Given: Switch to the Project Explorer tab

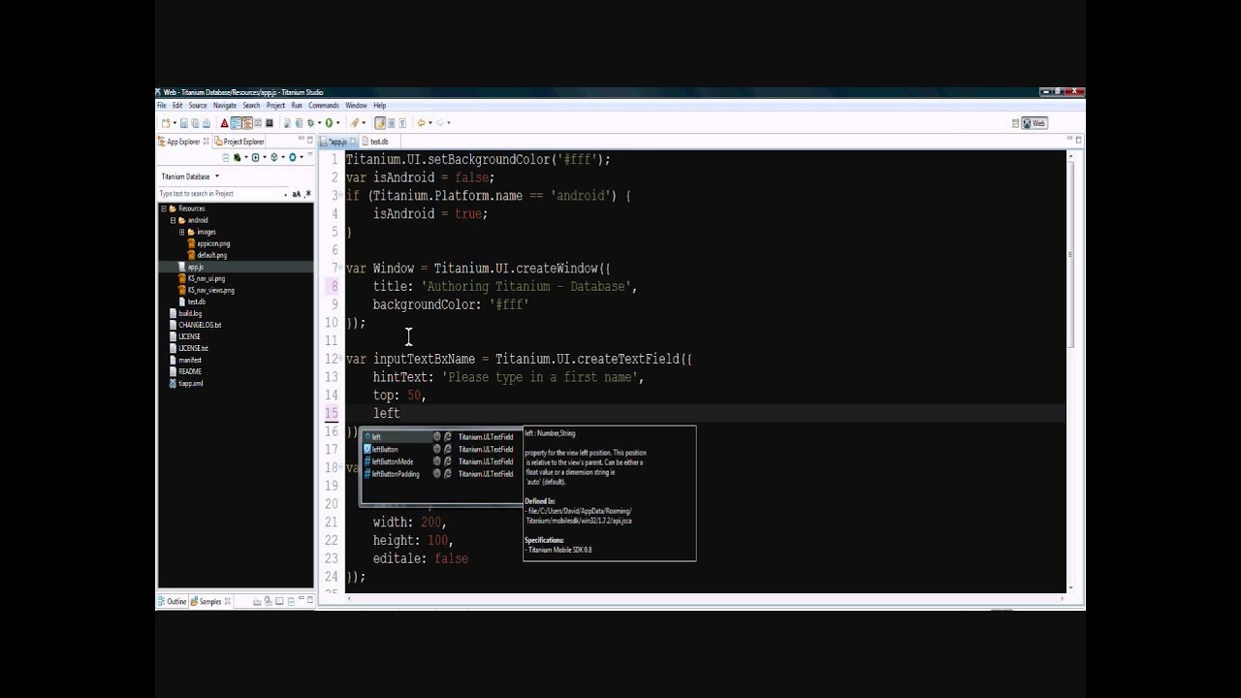Looking at the screenshot, I should [240, 142].
